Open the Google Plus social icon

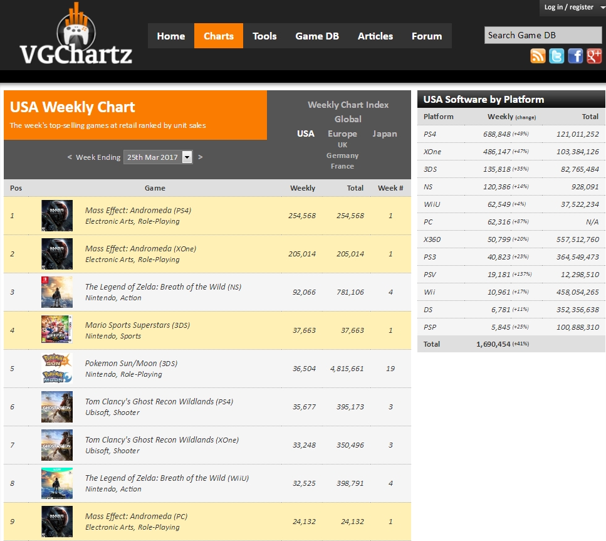point(594,56)
